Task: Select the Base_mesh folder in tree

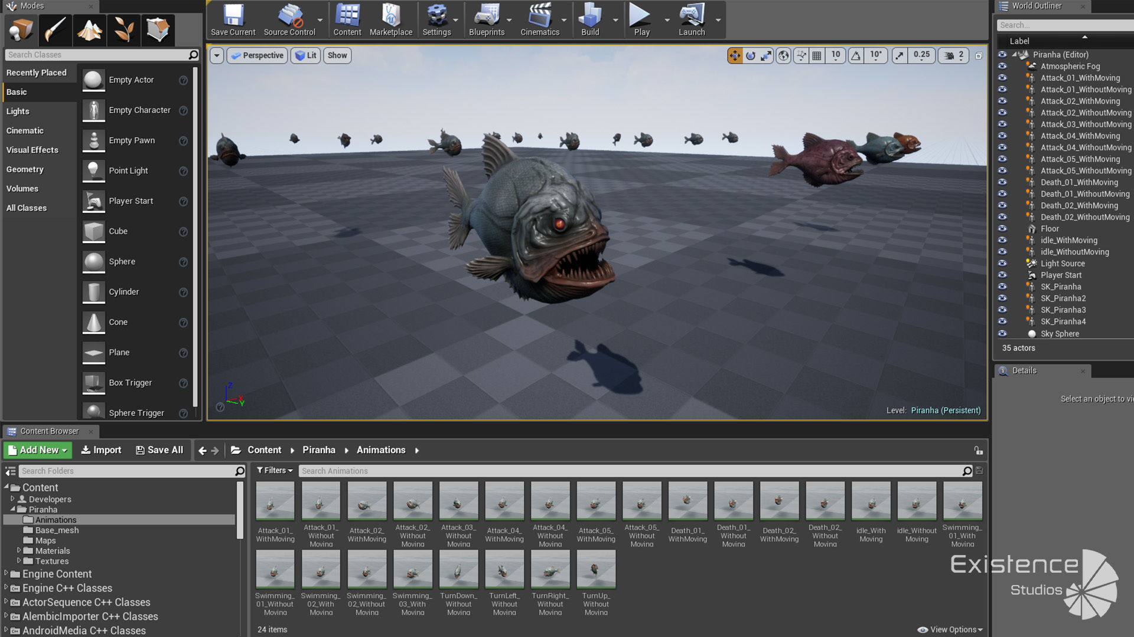Action: 57,530
